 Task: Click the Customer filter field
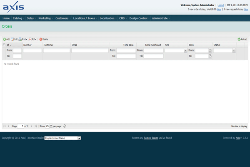[57, 51]
